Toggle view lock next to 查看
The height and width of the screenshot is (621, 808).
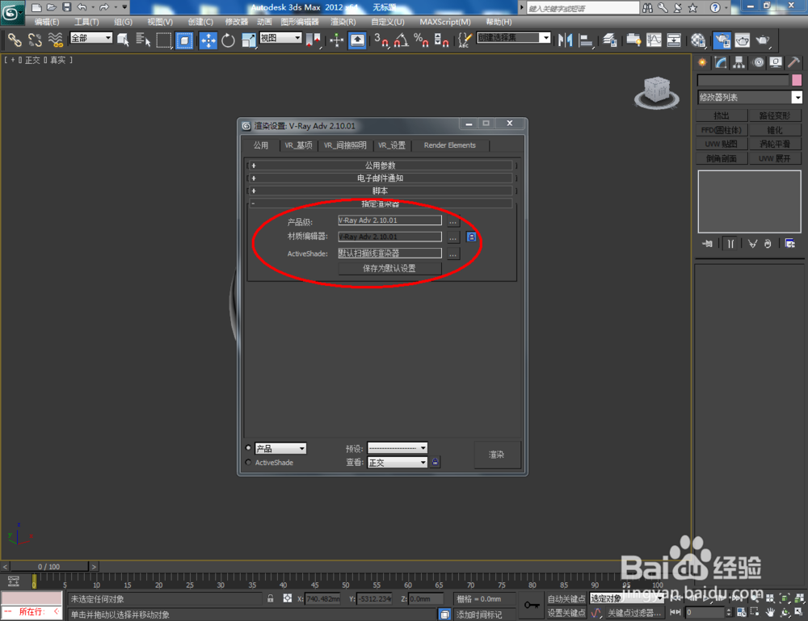point(436,462)
